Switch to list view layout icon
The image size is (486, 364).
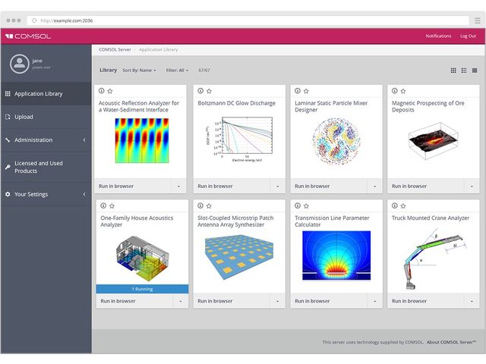point(464,70)
